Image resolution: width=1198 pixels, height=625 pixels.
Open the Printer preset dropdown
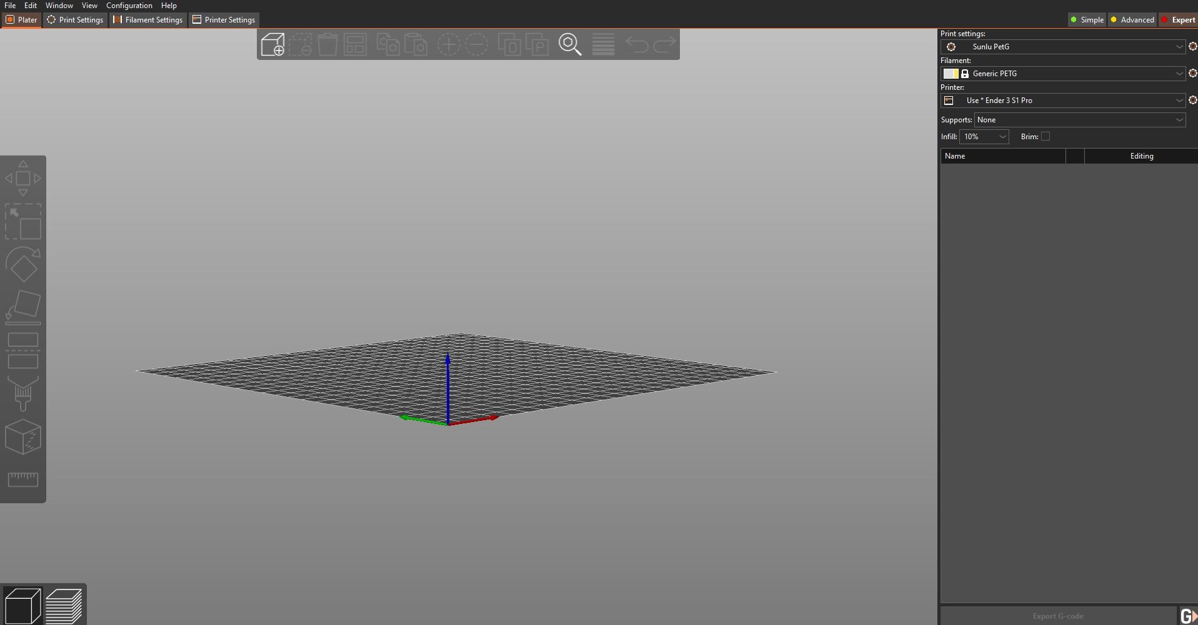click(x=1063, y=101)
